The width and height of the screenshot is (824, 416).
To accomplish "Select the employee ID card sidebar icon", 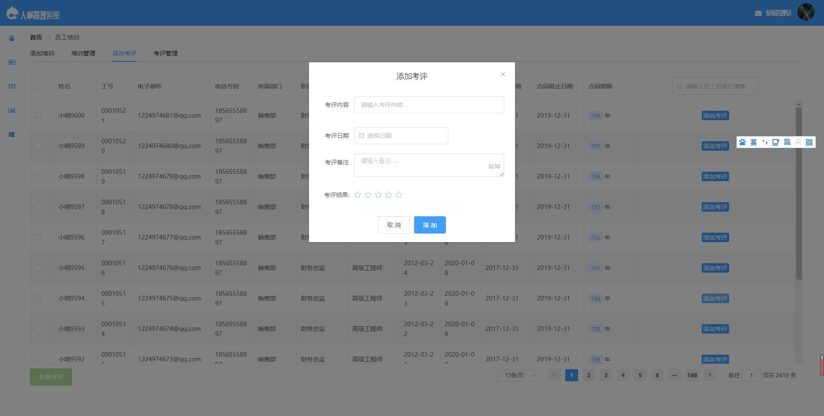I will pos(12,62).
